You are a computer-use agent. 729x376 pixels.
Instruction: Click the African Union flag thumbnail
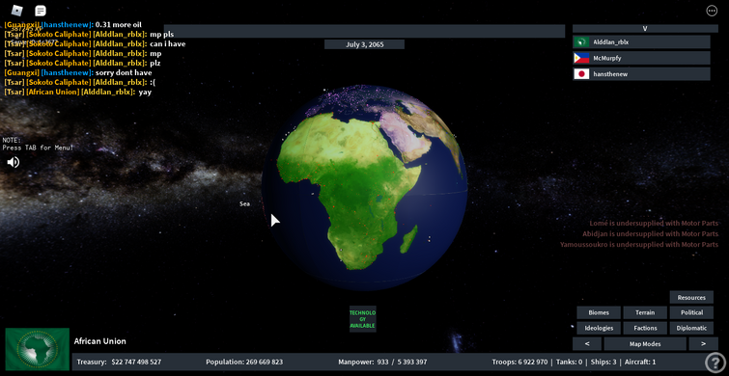[38, 349]
